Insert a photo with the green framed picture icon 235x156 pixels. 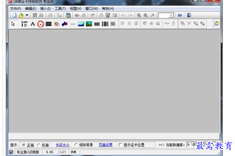point(89,24)
